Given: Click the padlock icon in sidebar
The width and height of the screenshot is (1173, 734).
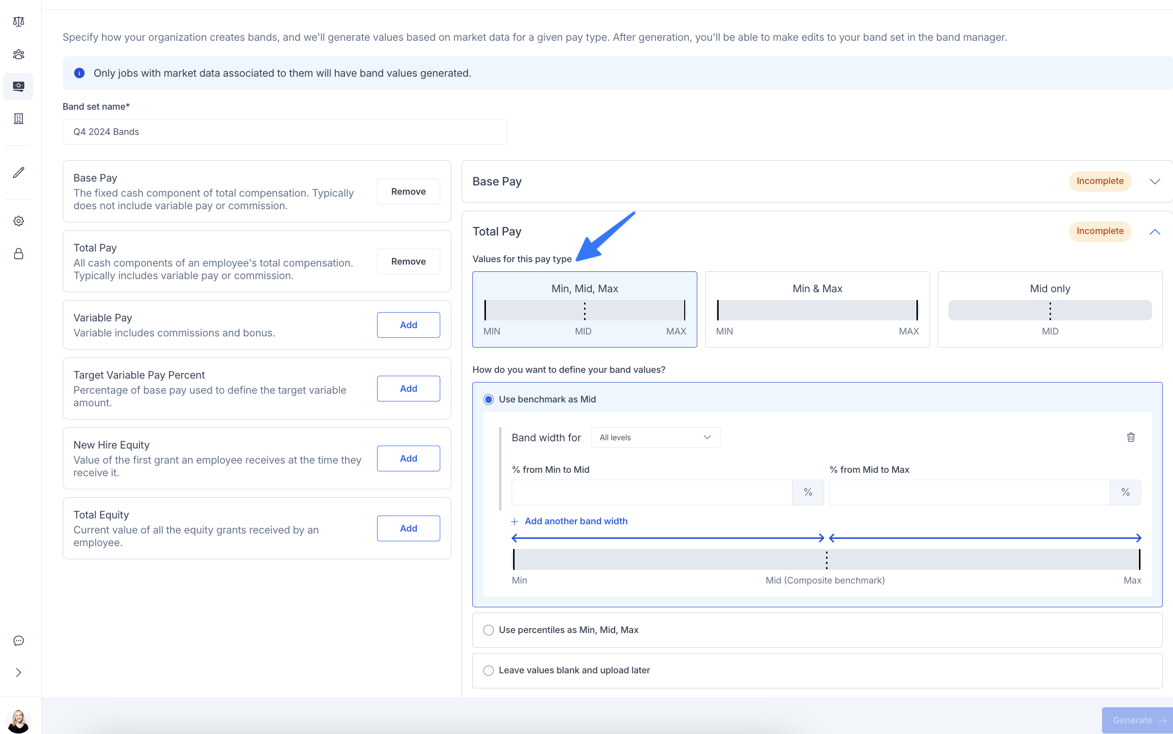Looking at the screenshot, I should (18, 253).
